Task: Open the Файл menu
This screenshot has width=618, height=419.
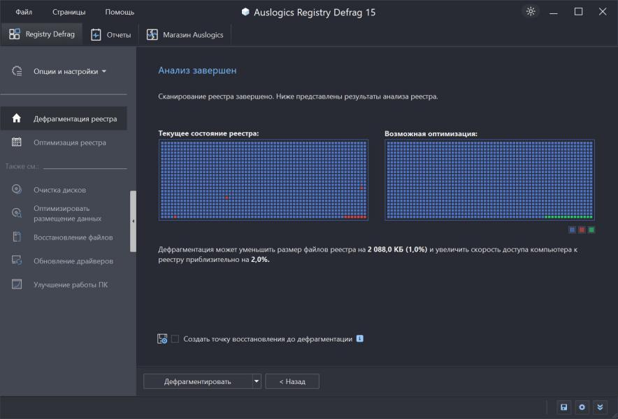Action: (24, 12)
